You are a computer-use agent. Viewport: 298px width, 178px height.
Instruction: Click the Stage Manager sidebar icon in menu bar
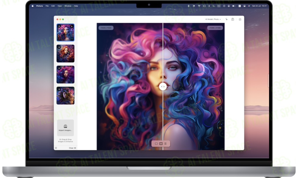(204, 6)
